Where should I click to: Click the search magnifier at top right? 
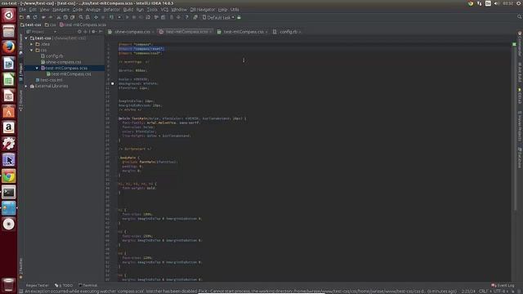(x=520, y=17)
